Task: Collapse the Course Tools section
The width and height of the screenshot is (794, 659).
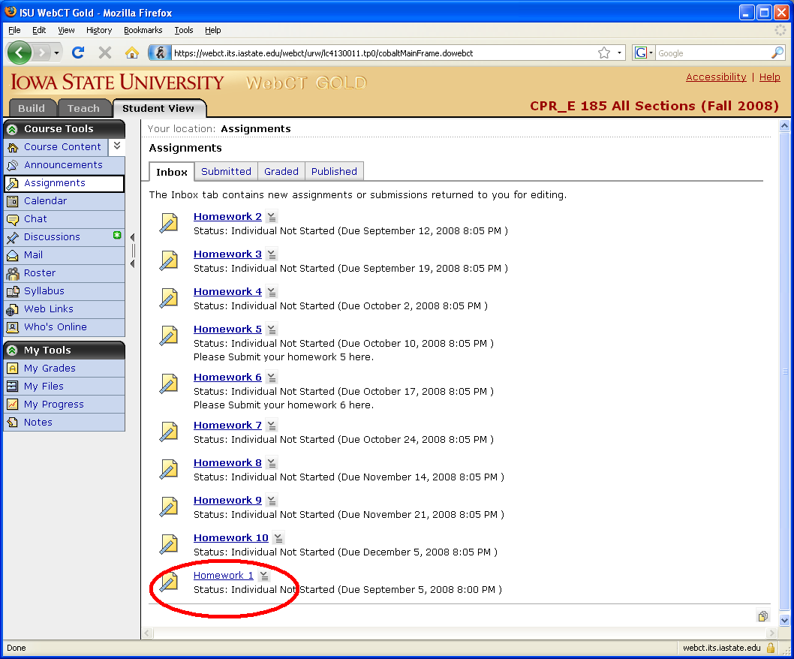Action: click(12, 129)
